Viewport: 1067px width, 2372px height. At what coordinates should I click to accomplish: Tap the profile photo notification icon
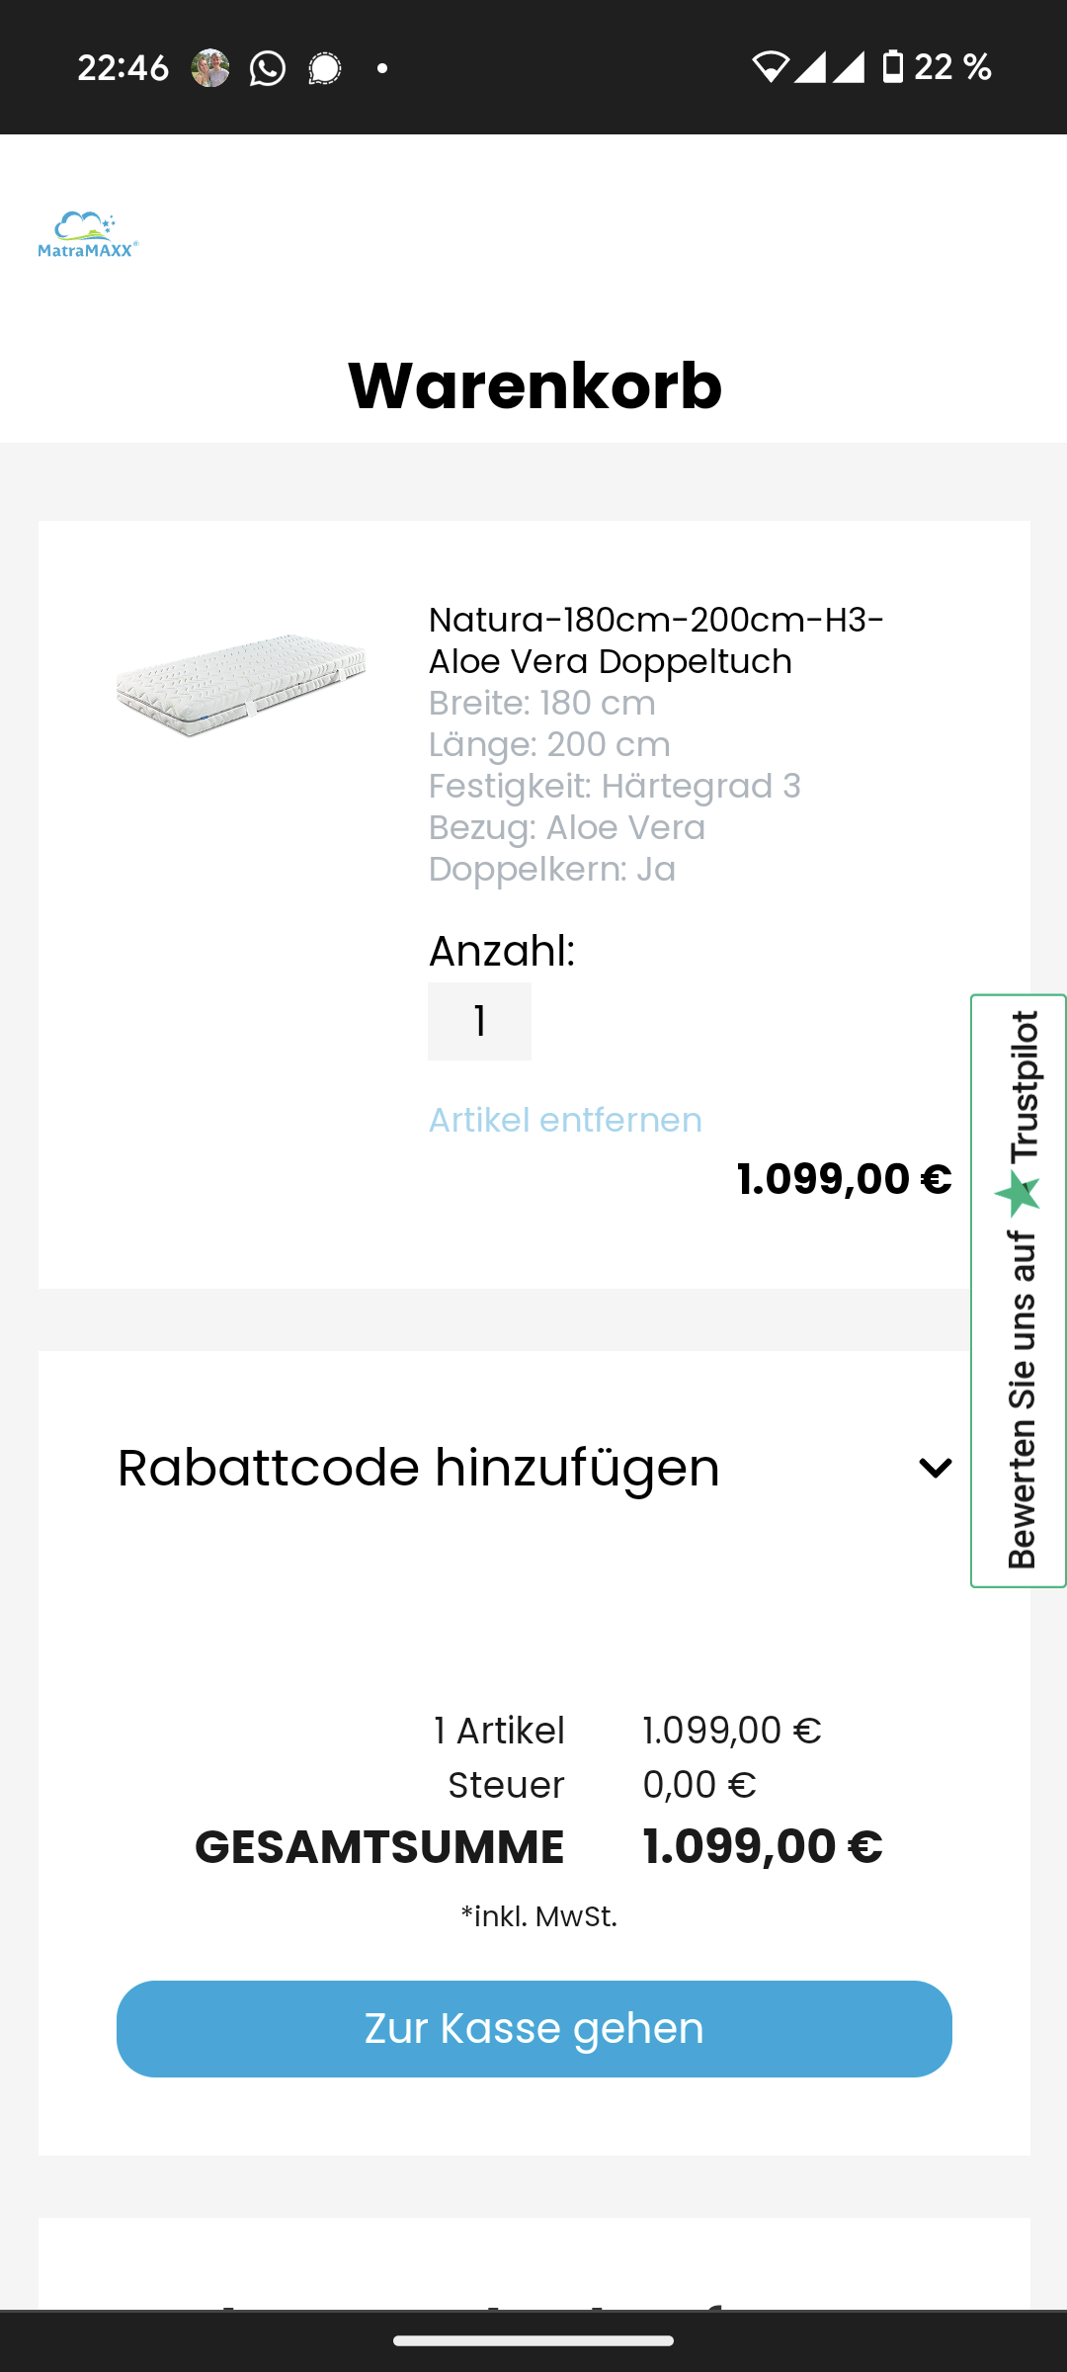point(209,68)
